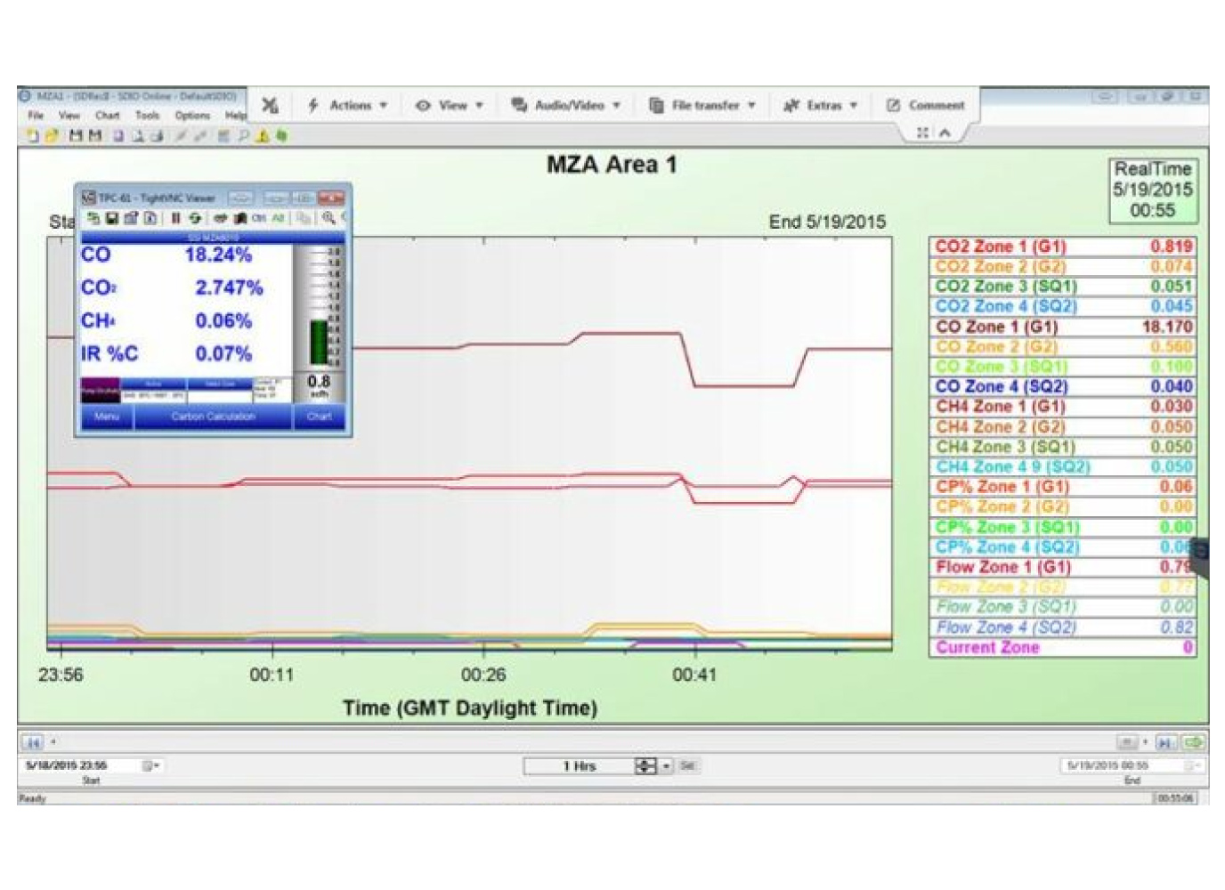Open the Tools menu

[147, 116]
